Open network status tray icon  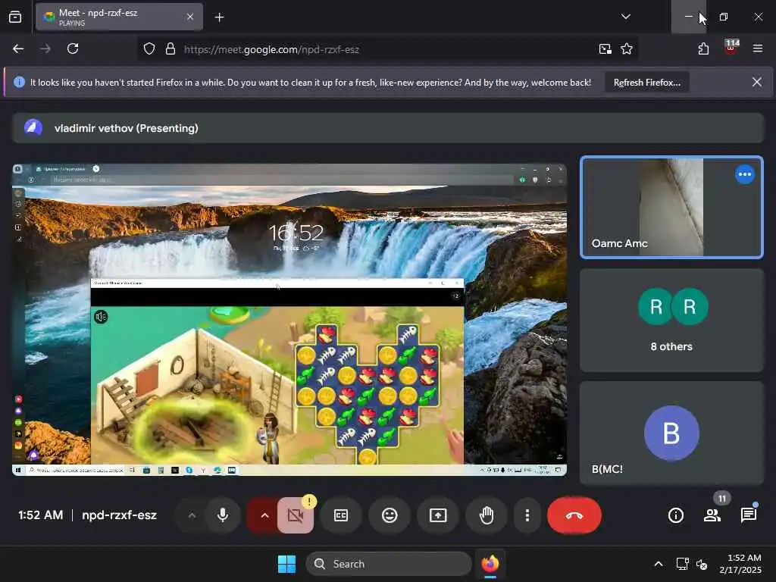683,564
